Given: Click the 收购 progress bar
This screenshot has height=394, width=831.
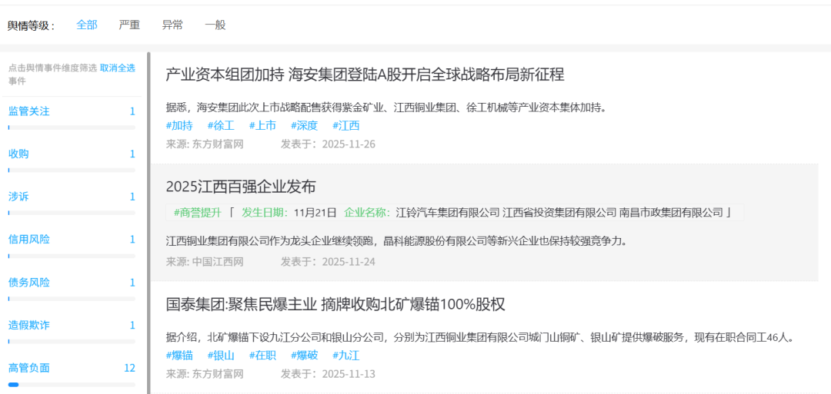Looking at the screenshot, I should 72,171.
